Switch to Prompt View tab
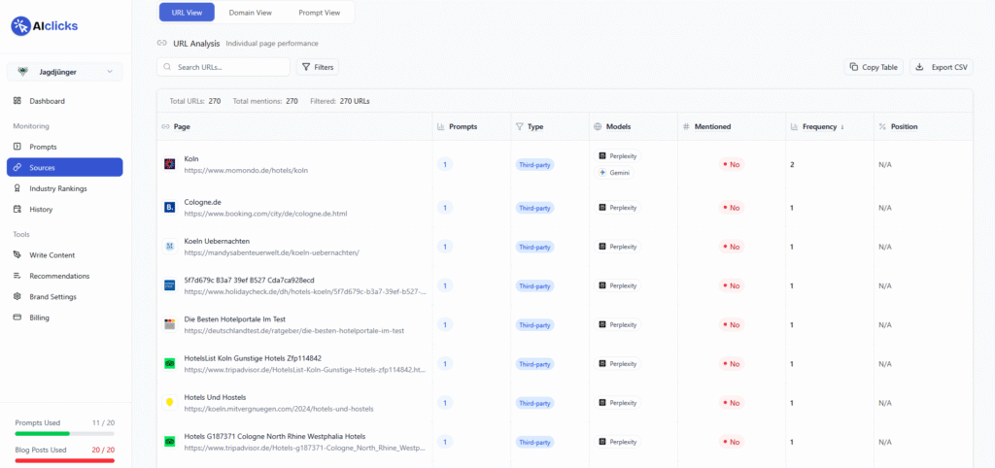Viewport: 995px width, 468px height. [x=319, y=13]
